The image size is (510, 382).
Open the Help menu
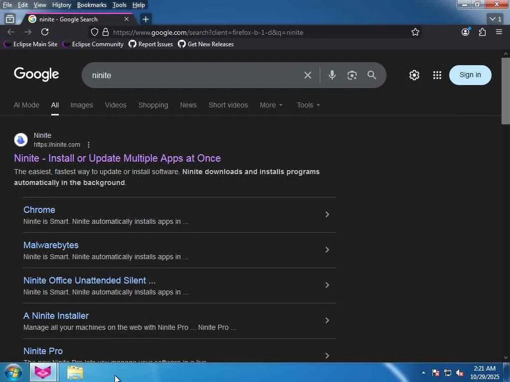click(138, 5)
